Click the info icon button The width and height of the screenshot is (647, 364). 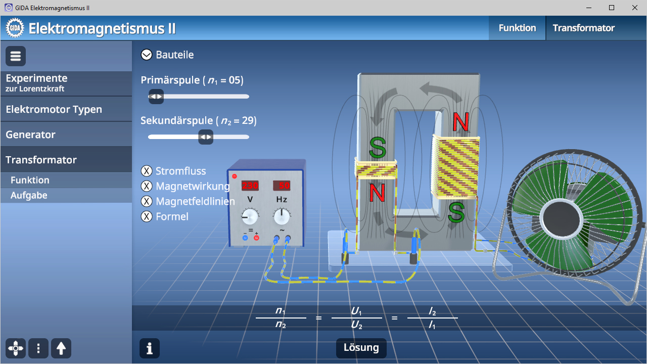pos(150,348)
